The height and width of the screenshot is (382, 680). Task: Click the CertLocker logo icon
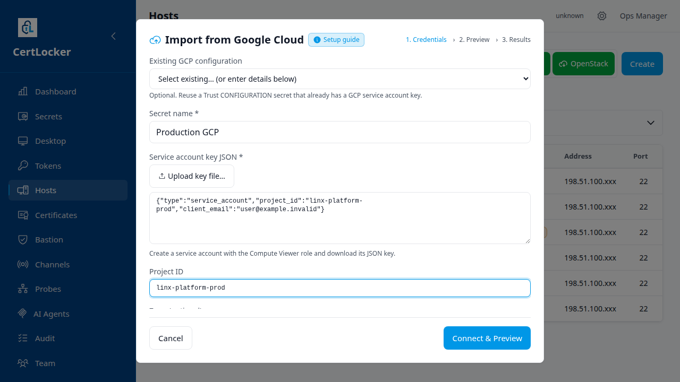pyautogui.click(x=28, y=28)
